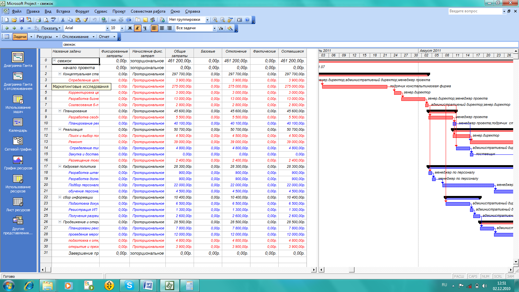Open the grouping dropdown 'Нет группировки'

click(207, 20)
